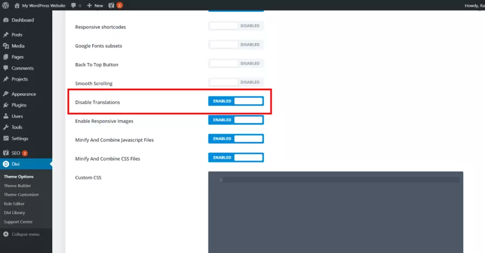Click the orange notification badge beside SEO
Image resolution: width=485 pixels, height=253 pixels.
(25, 153)
